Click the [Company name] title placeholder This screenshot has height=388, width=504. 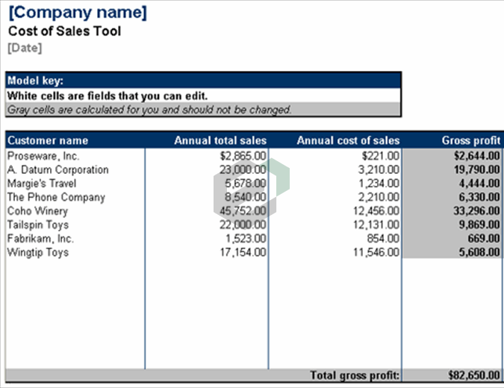78,13
